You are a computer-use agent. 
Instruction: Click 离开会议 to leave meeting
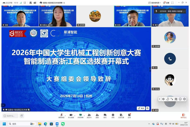coord(184,116)
